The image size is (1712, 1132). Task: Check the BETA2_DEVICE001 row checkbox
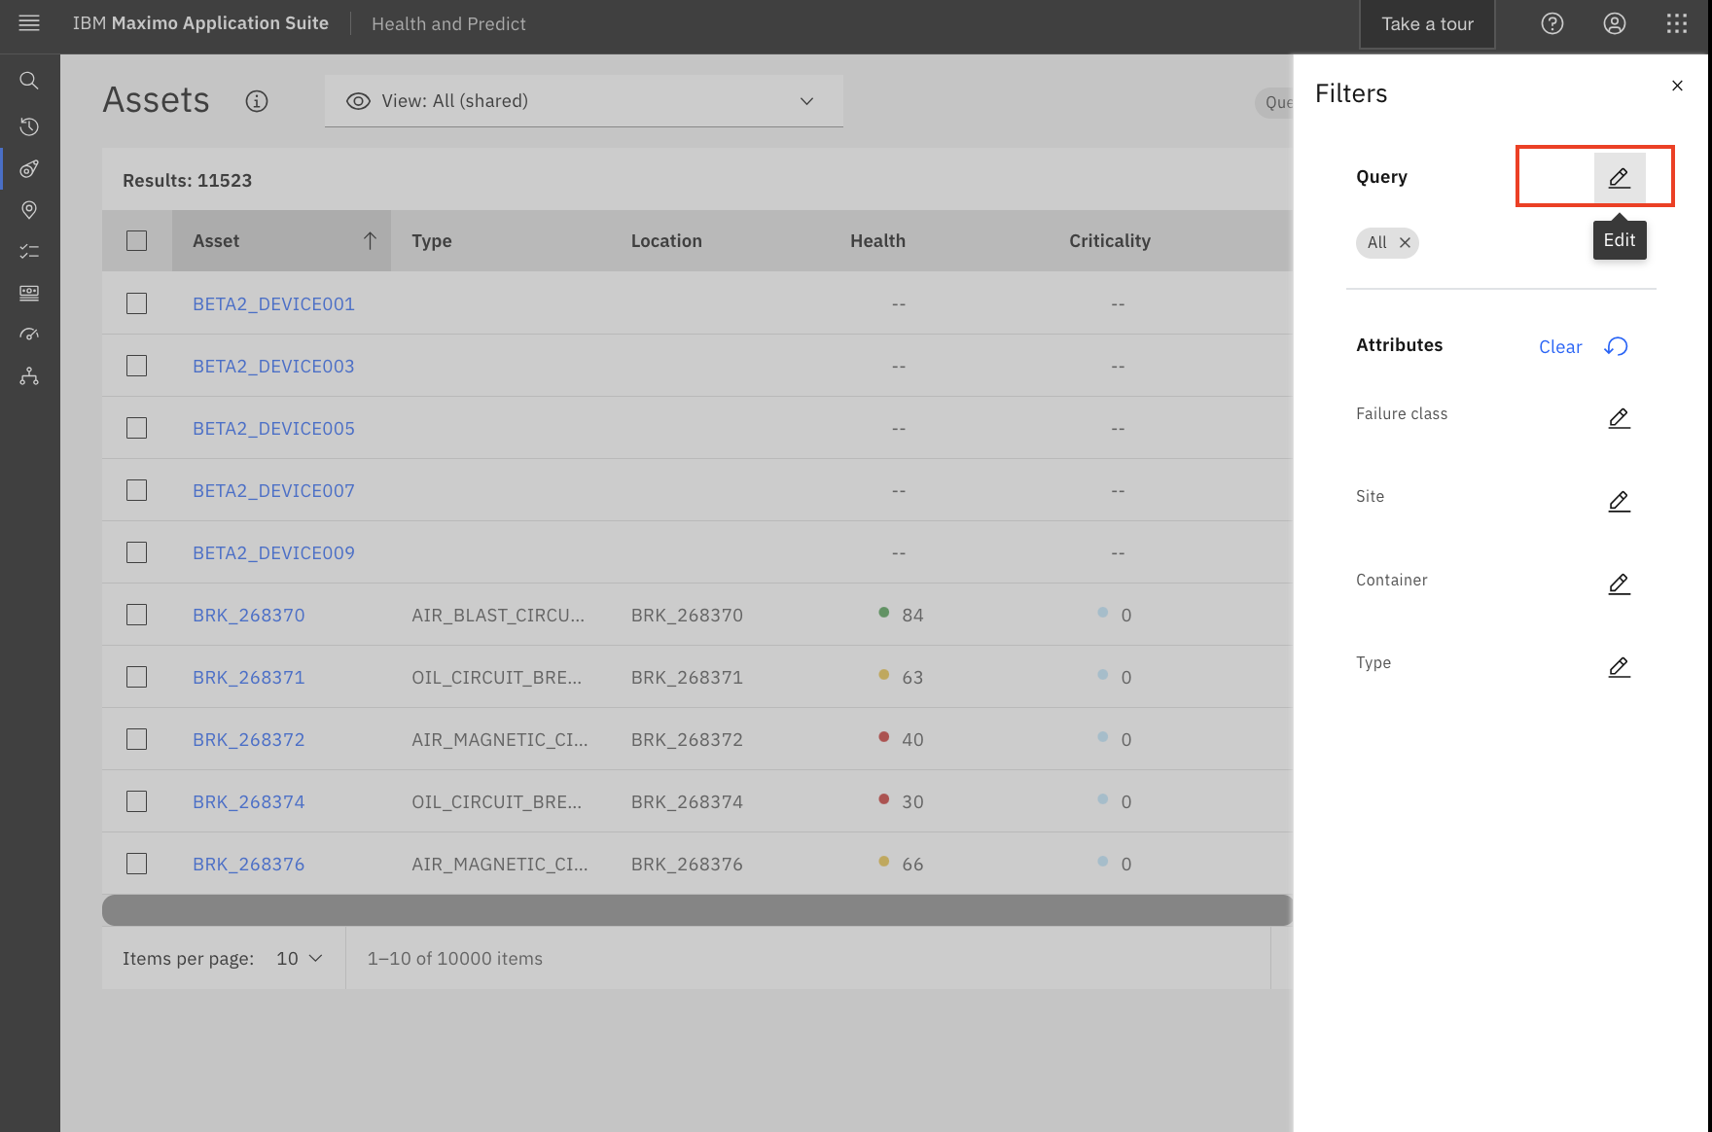pyautogui.click(x=137, y=303)
